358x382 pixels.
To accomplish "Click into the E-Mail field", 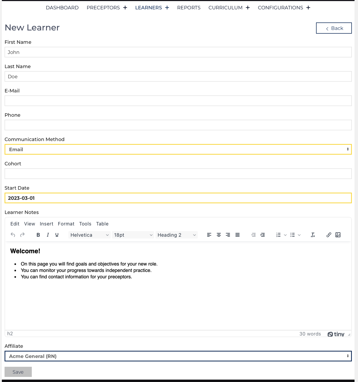I will pos(178,101).
